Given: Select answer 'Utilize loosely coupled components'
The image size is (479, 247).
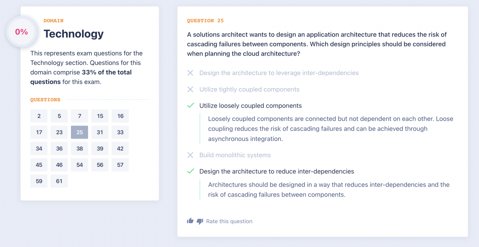Looking at the screenshot, I should [x=250, y=106].
